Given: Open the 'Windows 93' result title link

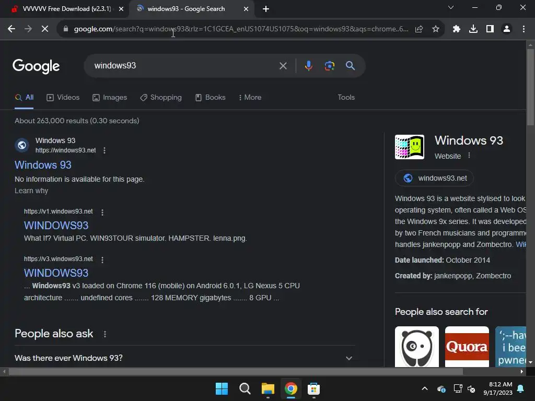Looking at the screenshot, I should 43,165.
